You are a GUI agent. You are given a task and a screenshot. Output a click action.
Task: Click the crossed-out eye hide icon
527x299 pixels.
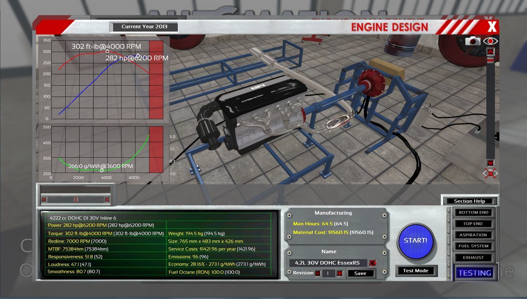pyautogui.click(x=490, y=173)
